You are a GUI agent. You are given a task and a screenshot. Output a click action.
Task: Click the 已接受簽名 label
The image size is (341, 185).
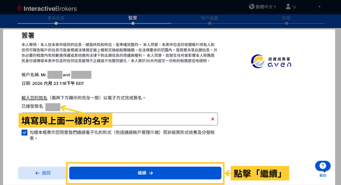coord(33,107)
